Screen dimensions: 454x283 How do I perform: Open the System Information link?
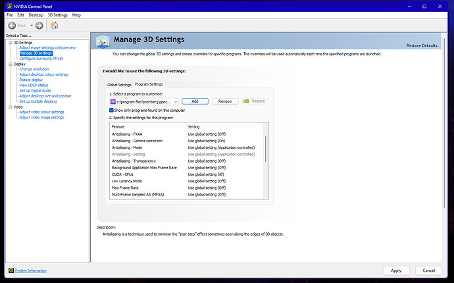[x=31, y=270]
